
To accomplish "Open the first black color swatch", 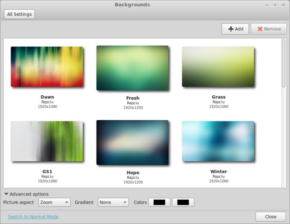I will [159, 203].
